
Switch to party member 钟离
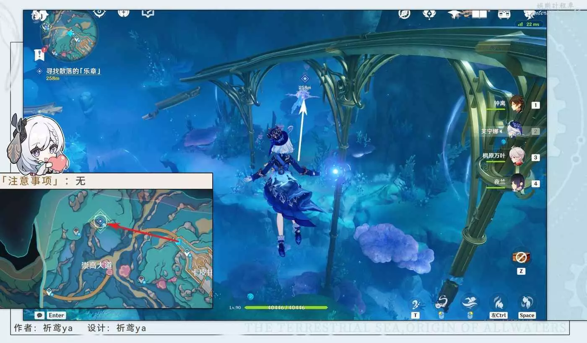517,104
